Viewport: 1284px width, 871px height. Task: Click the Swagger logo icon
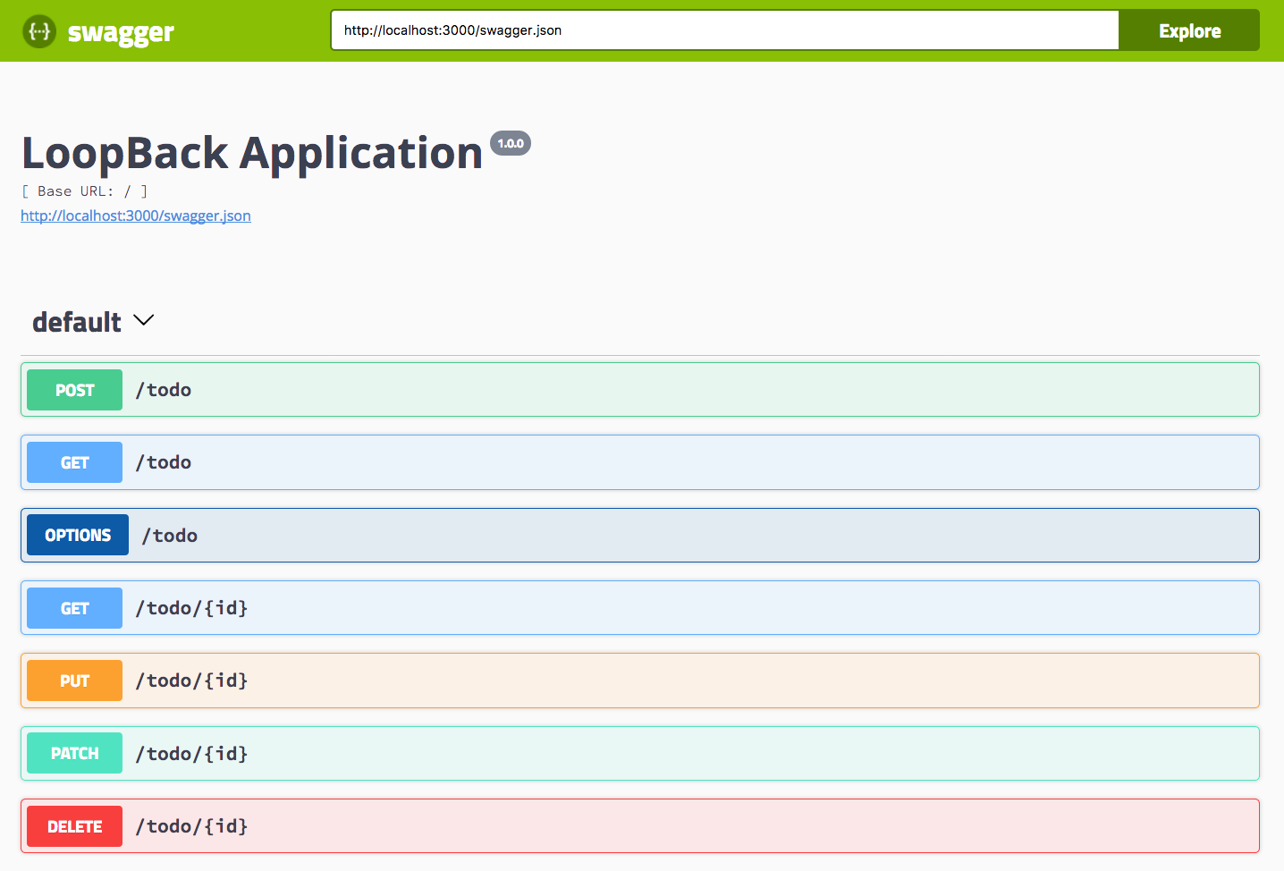pyautogui.click(x=39, y=31)
